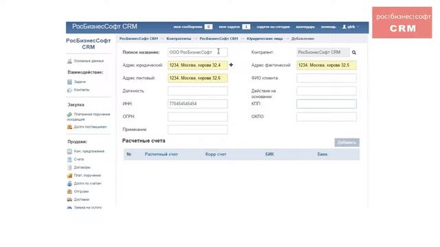440x247 pixels.
Task: Open the Счета sidebar icon
Action: [69, 159]
